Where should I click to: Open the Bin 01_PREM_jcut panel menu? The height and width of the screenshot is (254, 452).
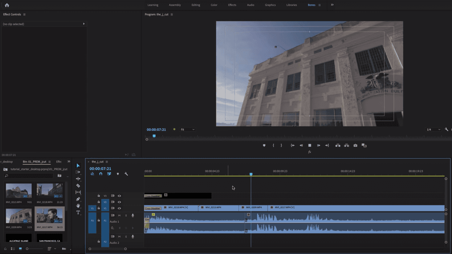point(49,162)
